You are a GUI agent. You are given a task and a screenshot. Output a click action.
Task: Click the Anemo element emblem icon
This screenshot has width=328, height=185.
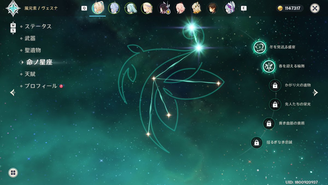pyautogui.click(x=13, y=8)
